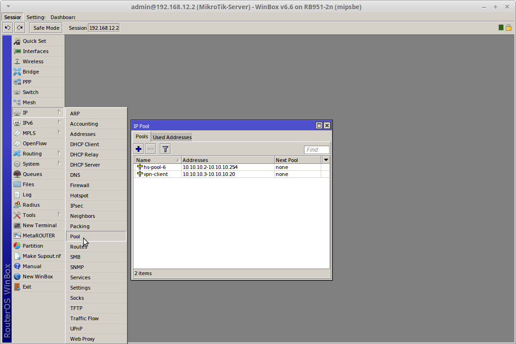Select ARP in the IP submenu
516x344 pixels.
[96, 114]
